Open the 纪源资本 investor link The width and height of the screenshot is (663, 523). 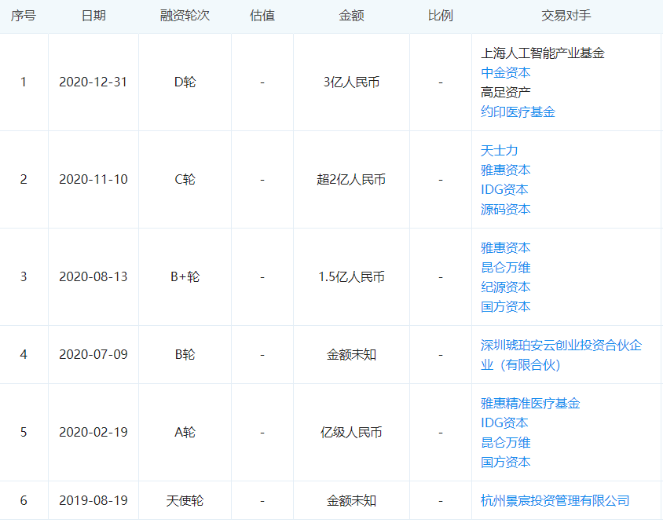(x=505, y=287)
